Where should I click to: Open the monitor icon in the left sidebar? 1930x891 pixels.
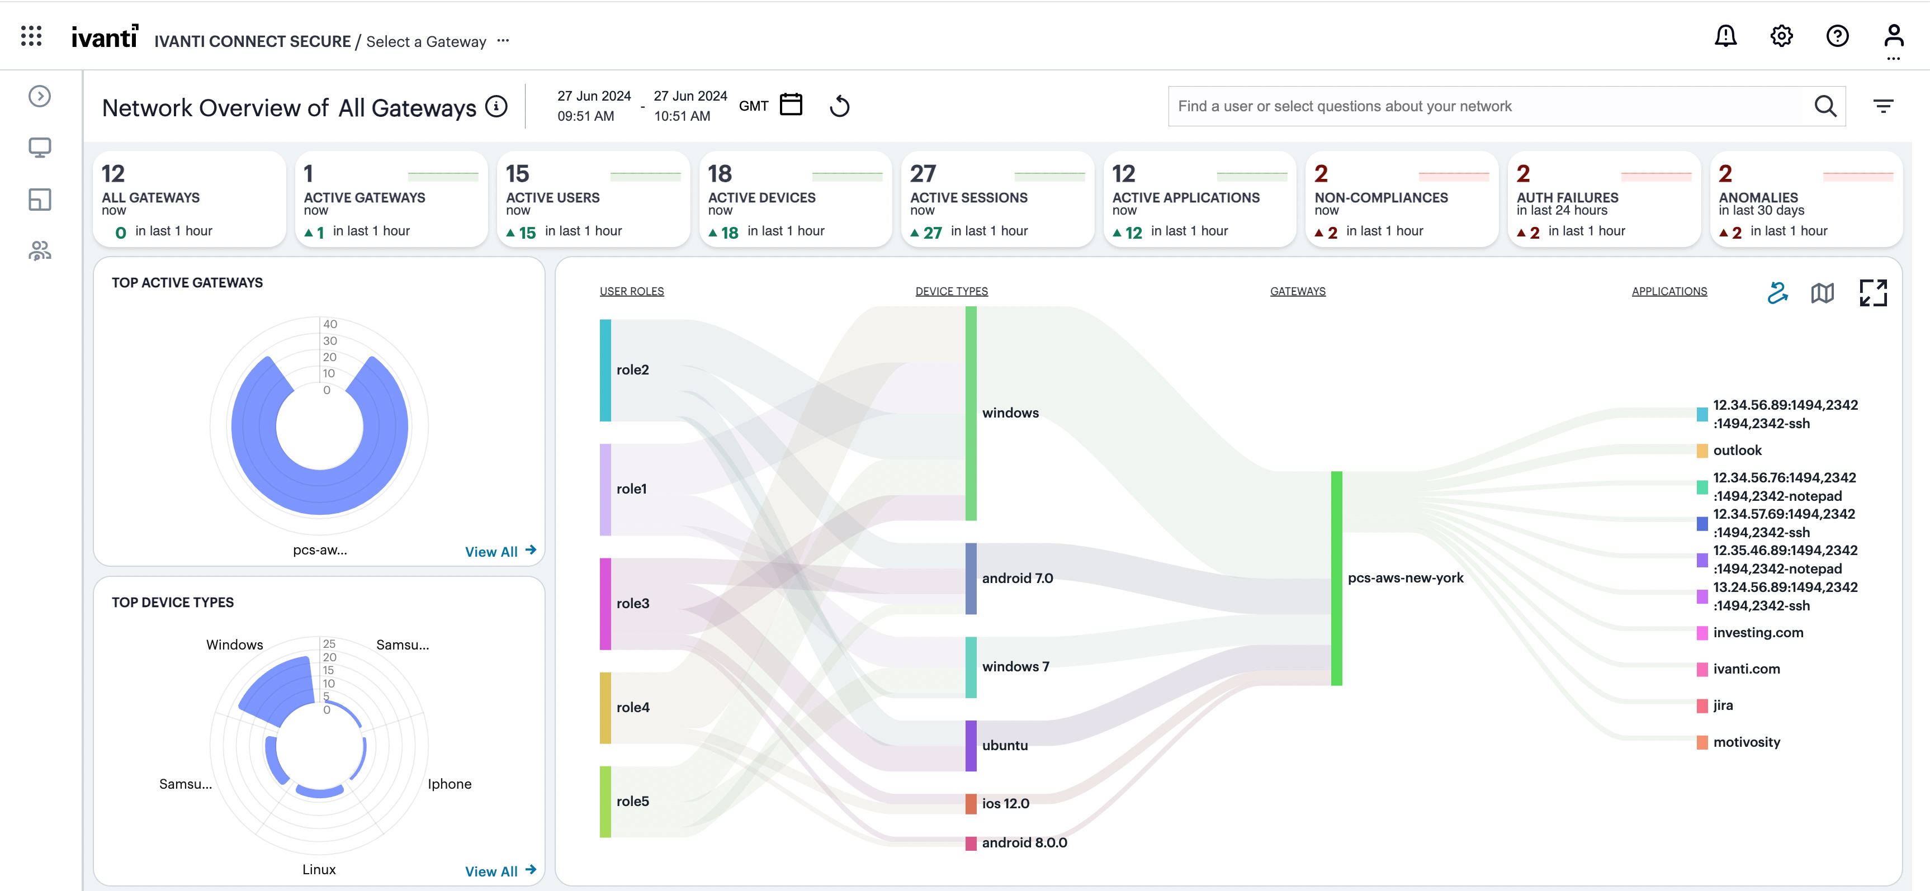39,148
